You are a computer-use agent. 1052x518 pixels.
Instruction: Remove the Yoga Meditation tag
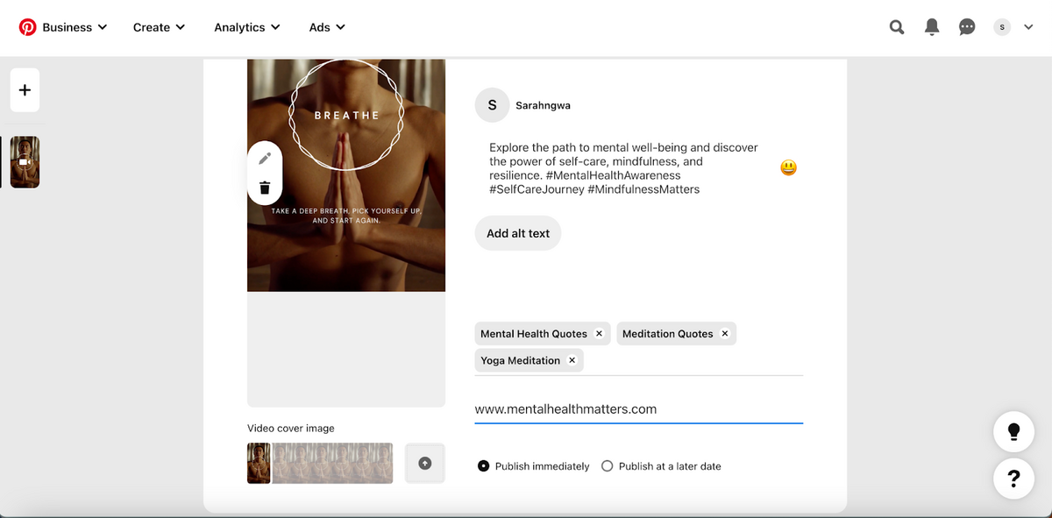point(571,359)
